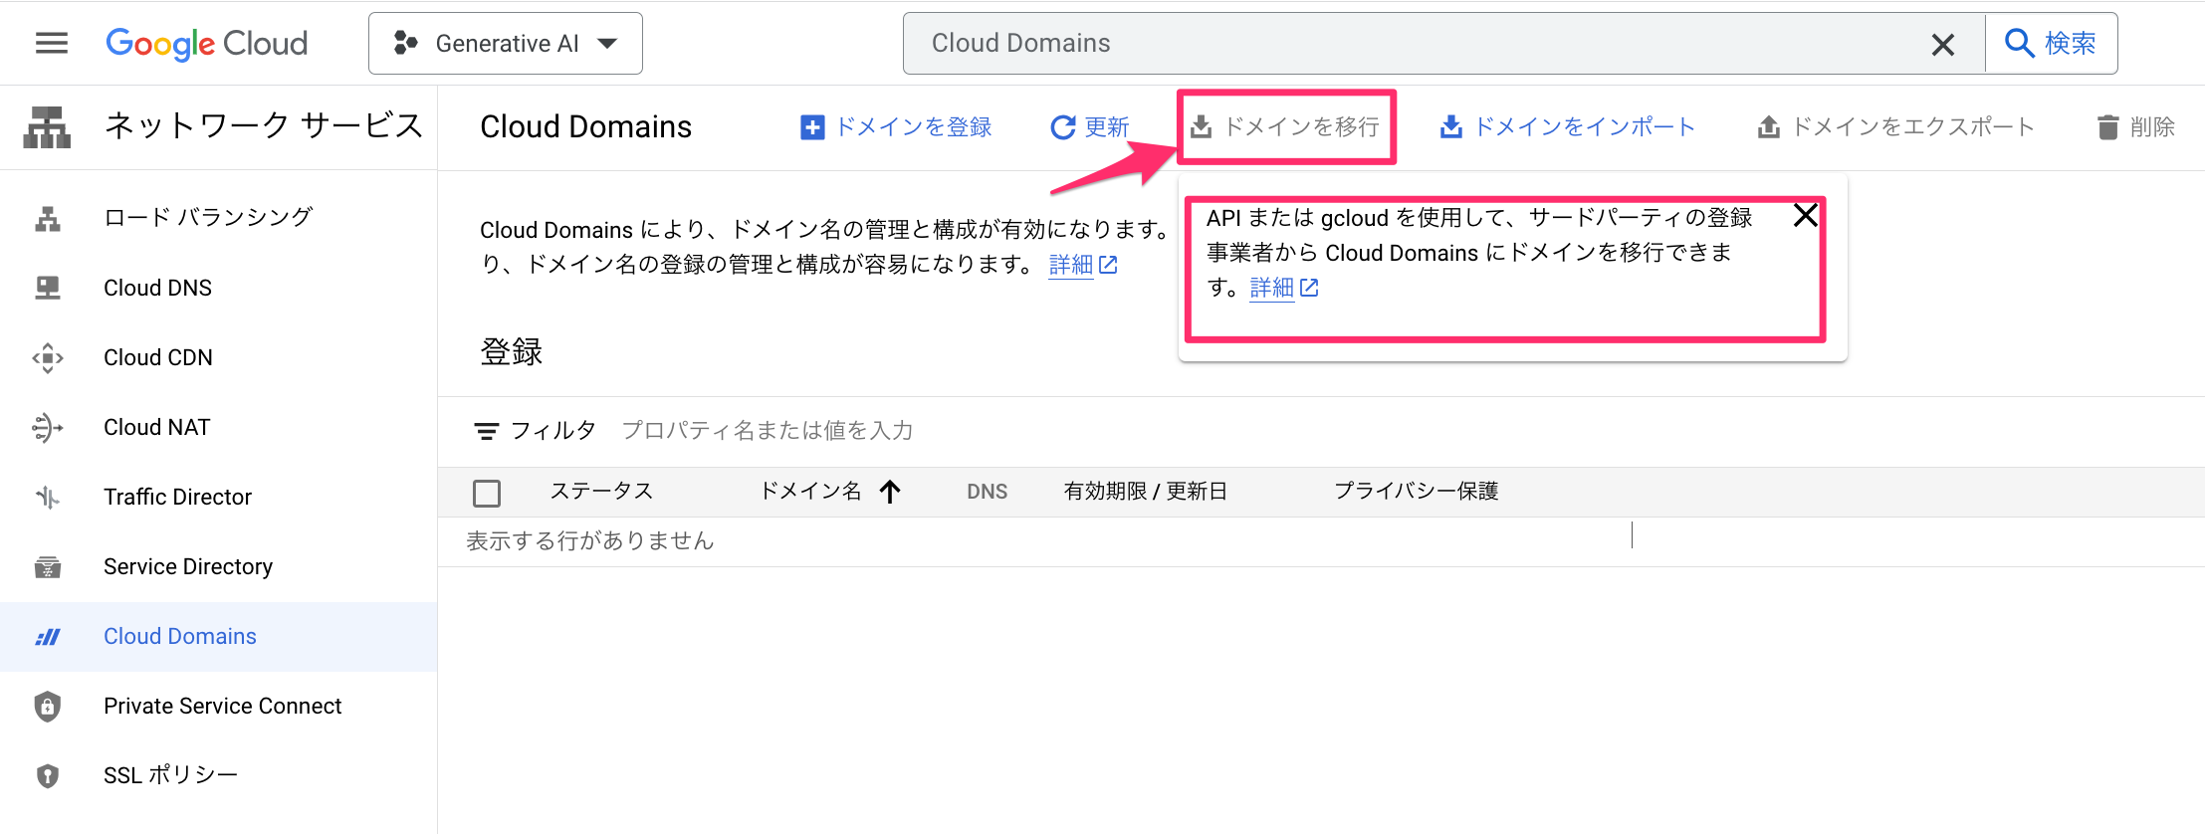This screenshot has width=2205, height=834.
Task: Click the Service Directory sidebar icon
Action: 48,566
